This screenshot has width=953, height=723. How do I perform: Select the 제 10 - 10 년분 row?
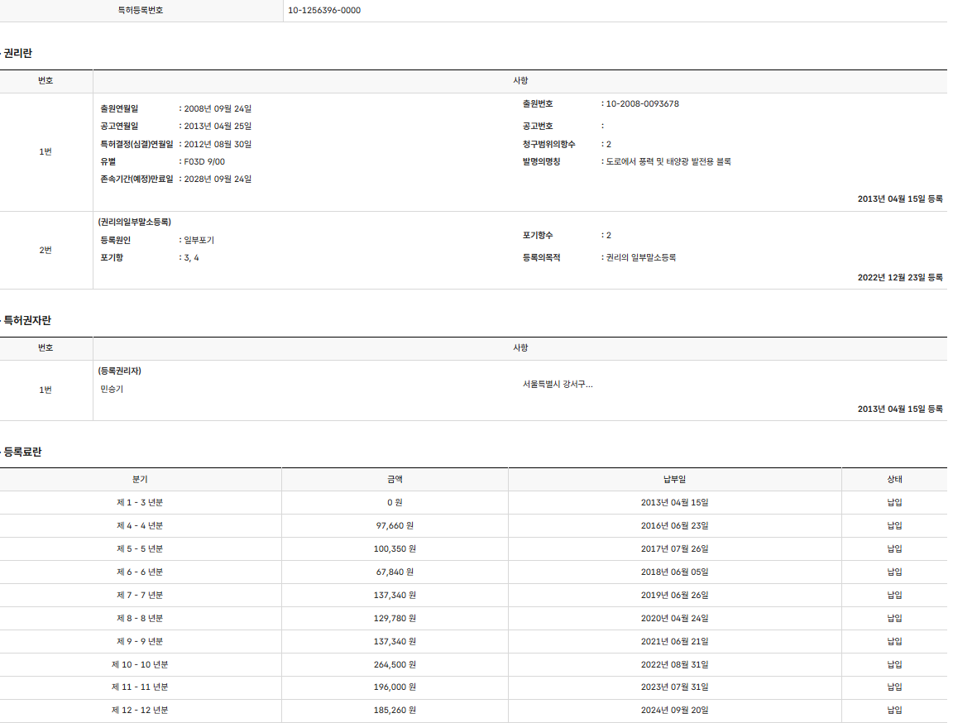point(140,664)
